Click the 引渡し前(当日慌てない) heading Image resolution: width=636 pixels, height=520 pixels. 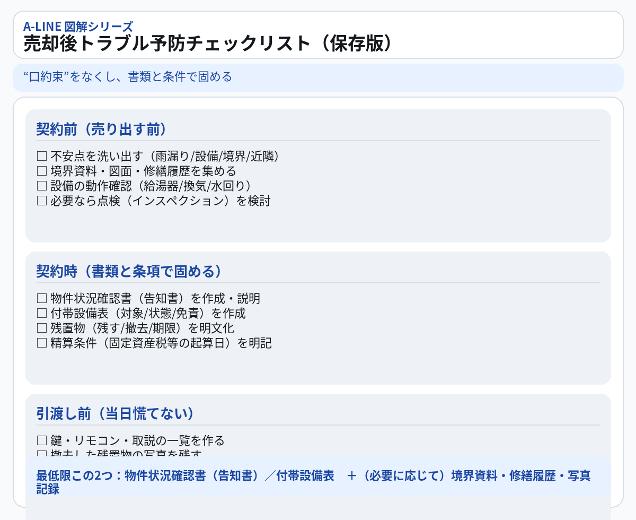pyautogui.click(x=115, y=413)
